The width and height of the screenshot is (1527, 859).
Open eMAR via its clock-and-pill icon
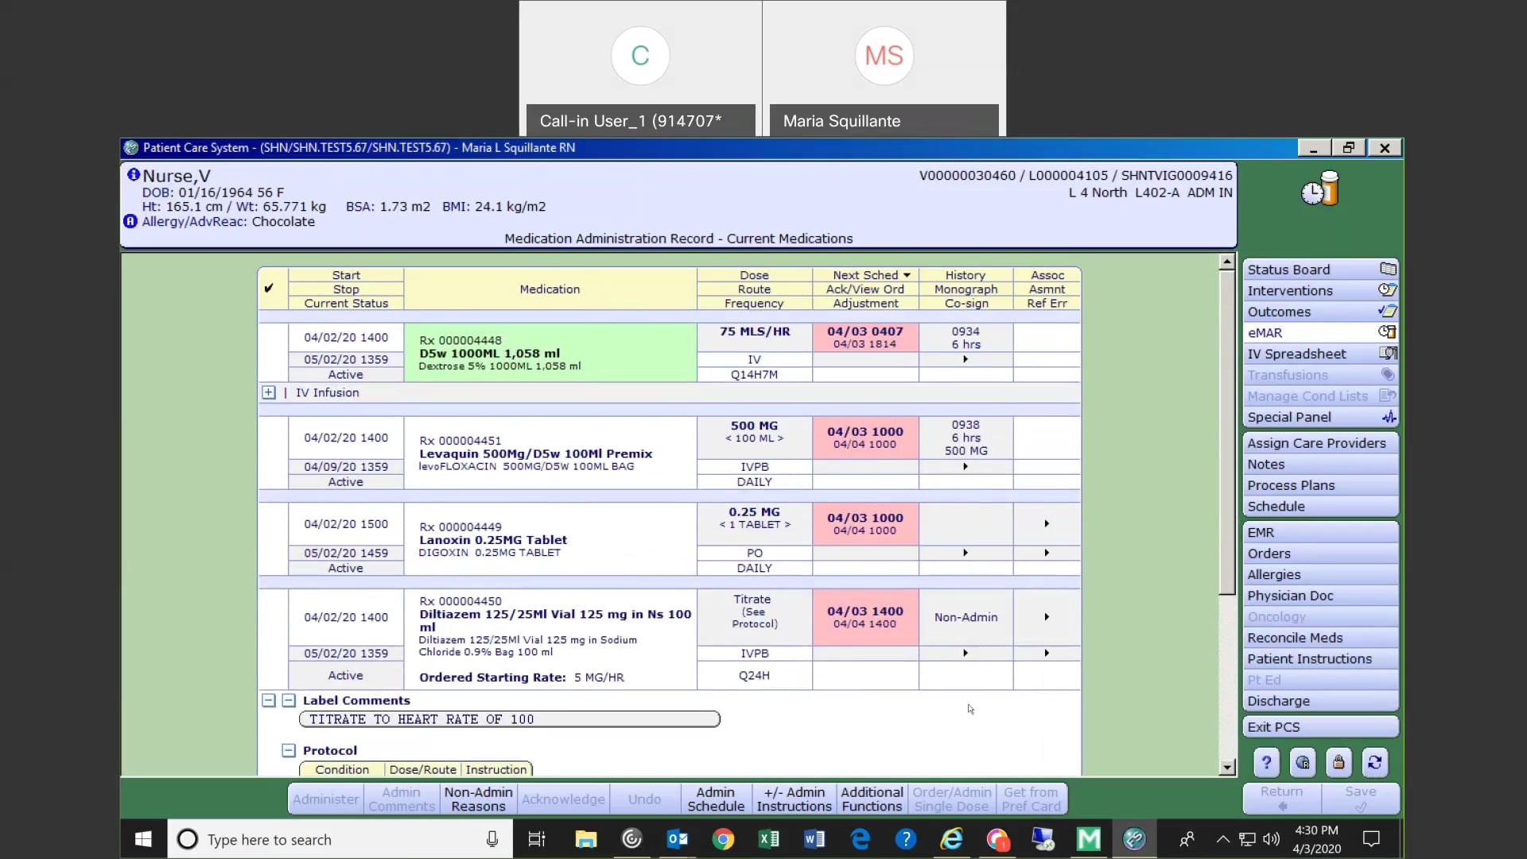coord(1388,332)
